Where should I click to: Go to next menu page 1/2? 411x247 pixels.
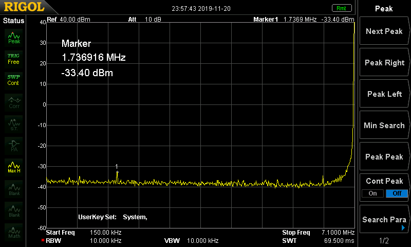click(384, 241)
